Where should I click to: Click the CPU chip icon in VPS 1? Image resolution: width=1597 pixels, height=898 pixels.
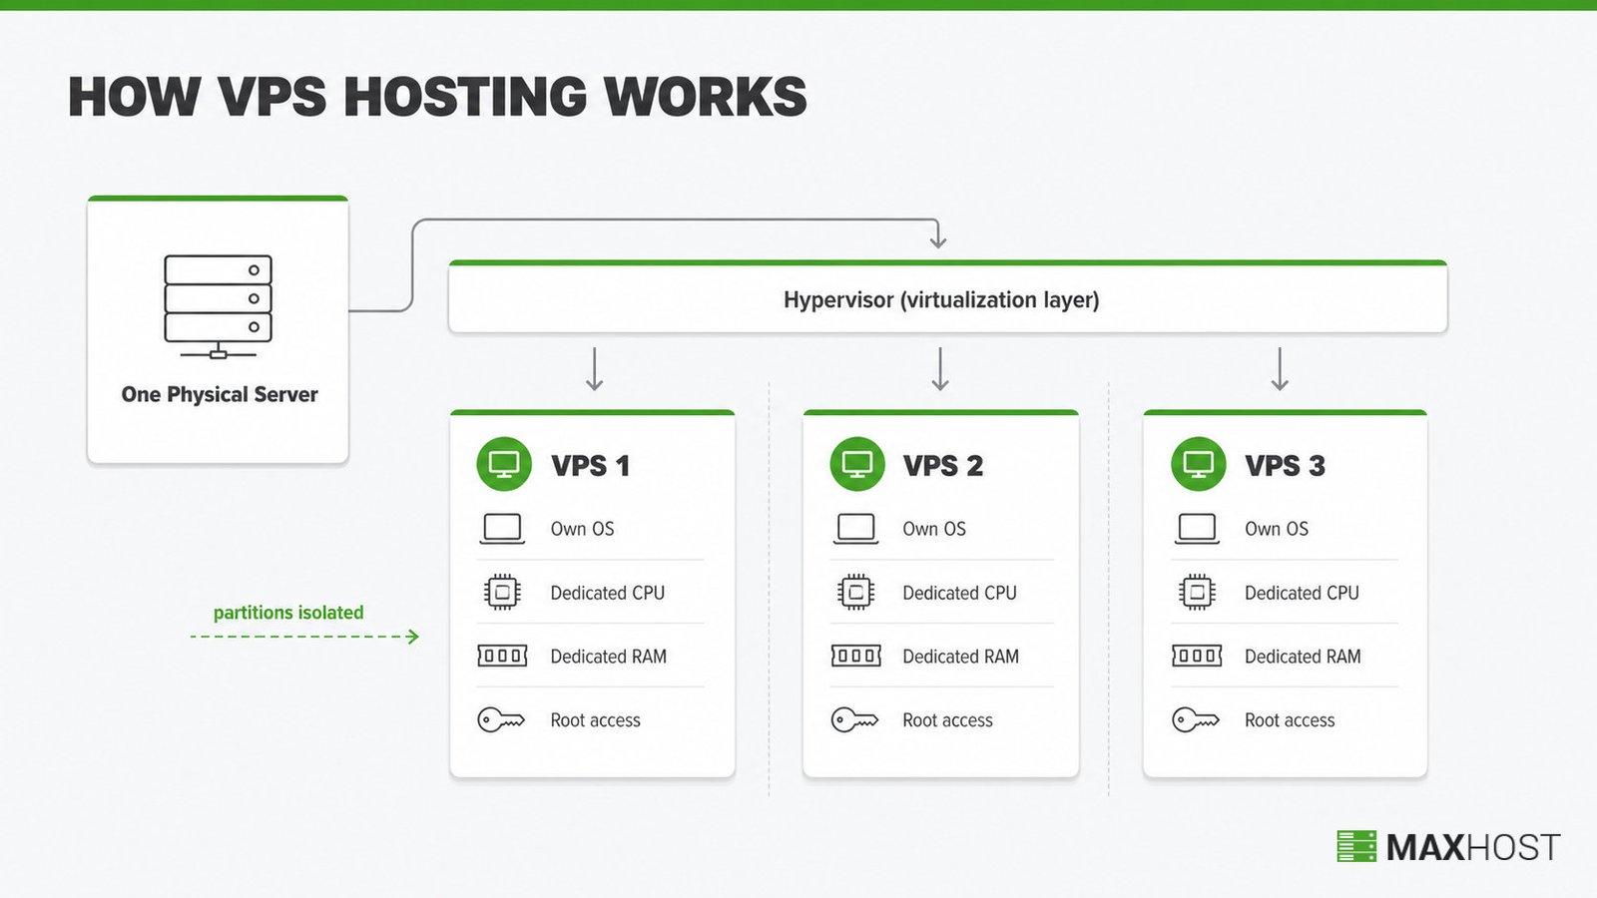coord(502,593)
